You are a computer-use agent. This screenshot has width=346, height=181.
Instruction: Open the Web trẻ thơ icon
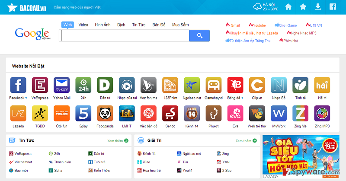click(257, 113)
